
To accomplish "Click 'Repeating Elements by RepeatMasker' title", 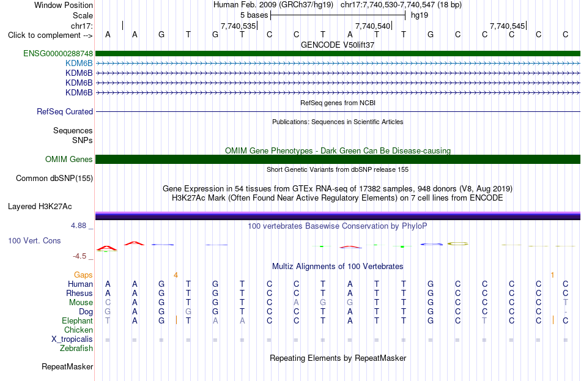I will (338, 358).
